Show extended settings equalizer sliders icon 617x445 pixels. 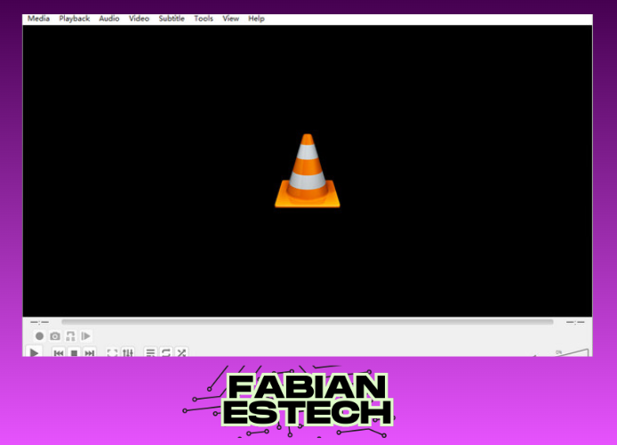coord(128,352)
